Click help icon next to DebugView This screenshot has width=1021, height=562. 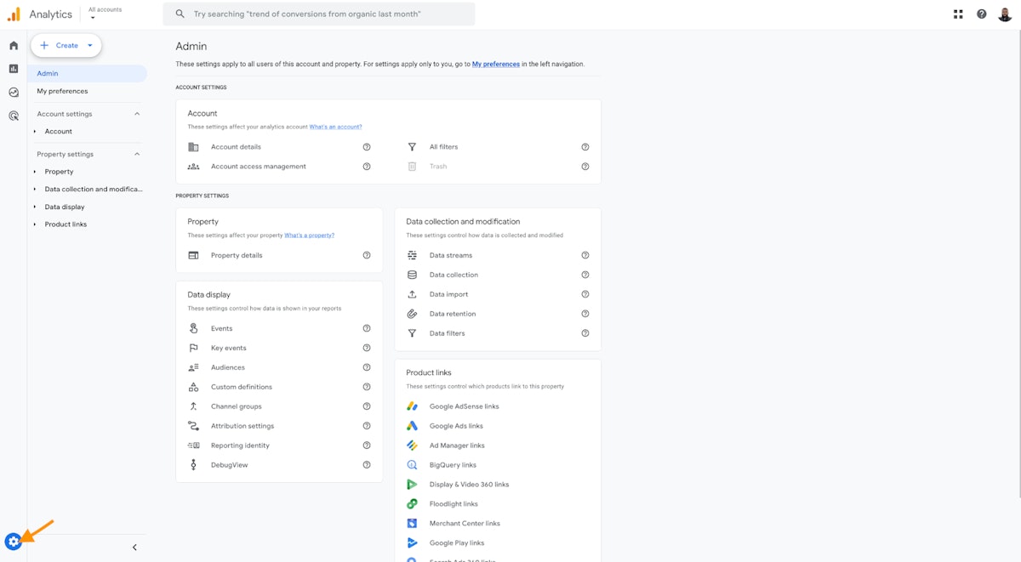367,465
